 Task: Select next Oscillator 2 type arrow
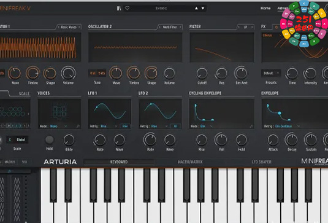point(180,27)
